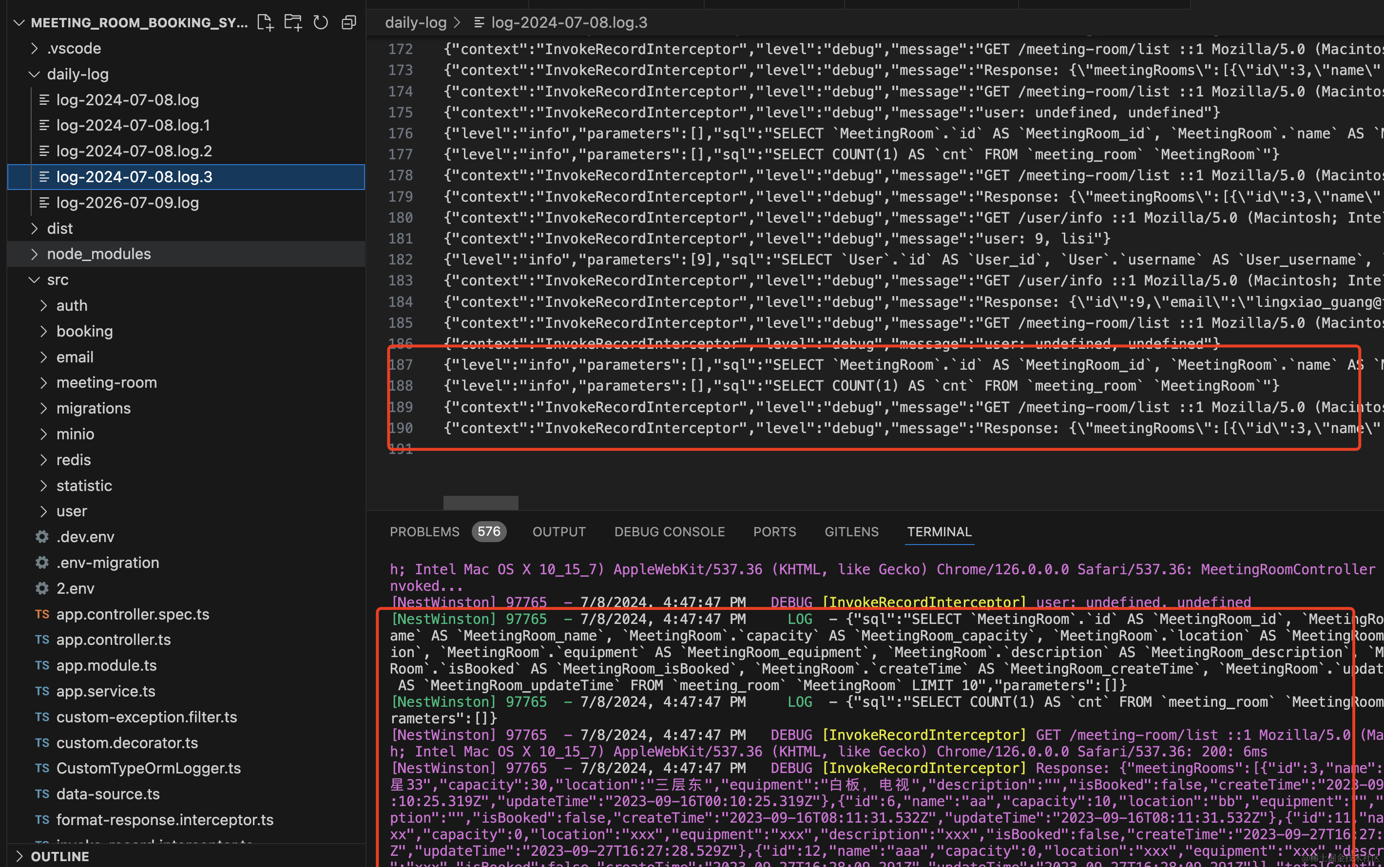Click daily-log in the breadcrumb path
1384x867 pixels.
click(x=415, y=22)
